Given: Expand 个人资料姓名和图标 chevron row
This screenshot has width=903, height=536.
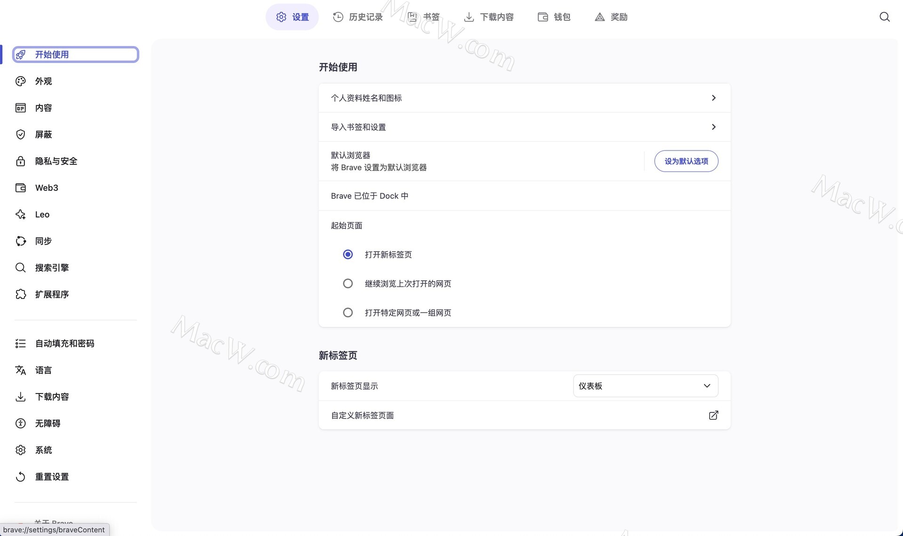Looking at the screenshot, I should point(713,98).
